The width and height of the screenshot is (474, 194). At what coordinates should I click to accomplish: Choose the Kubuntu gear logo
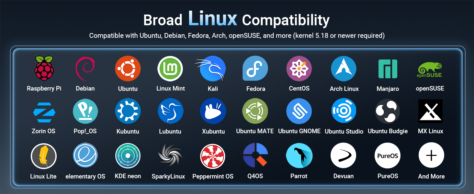pos(128,111)
